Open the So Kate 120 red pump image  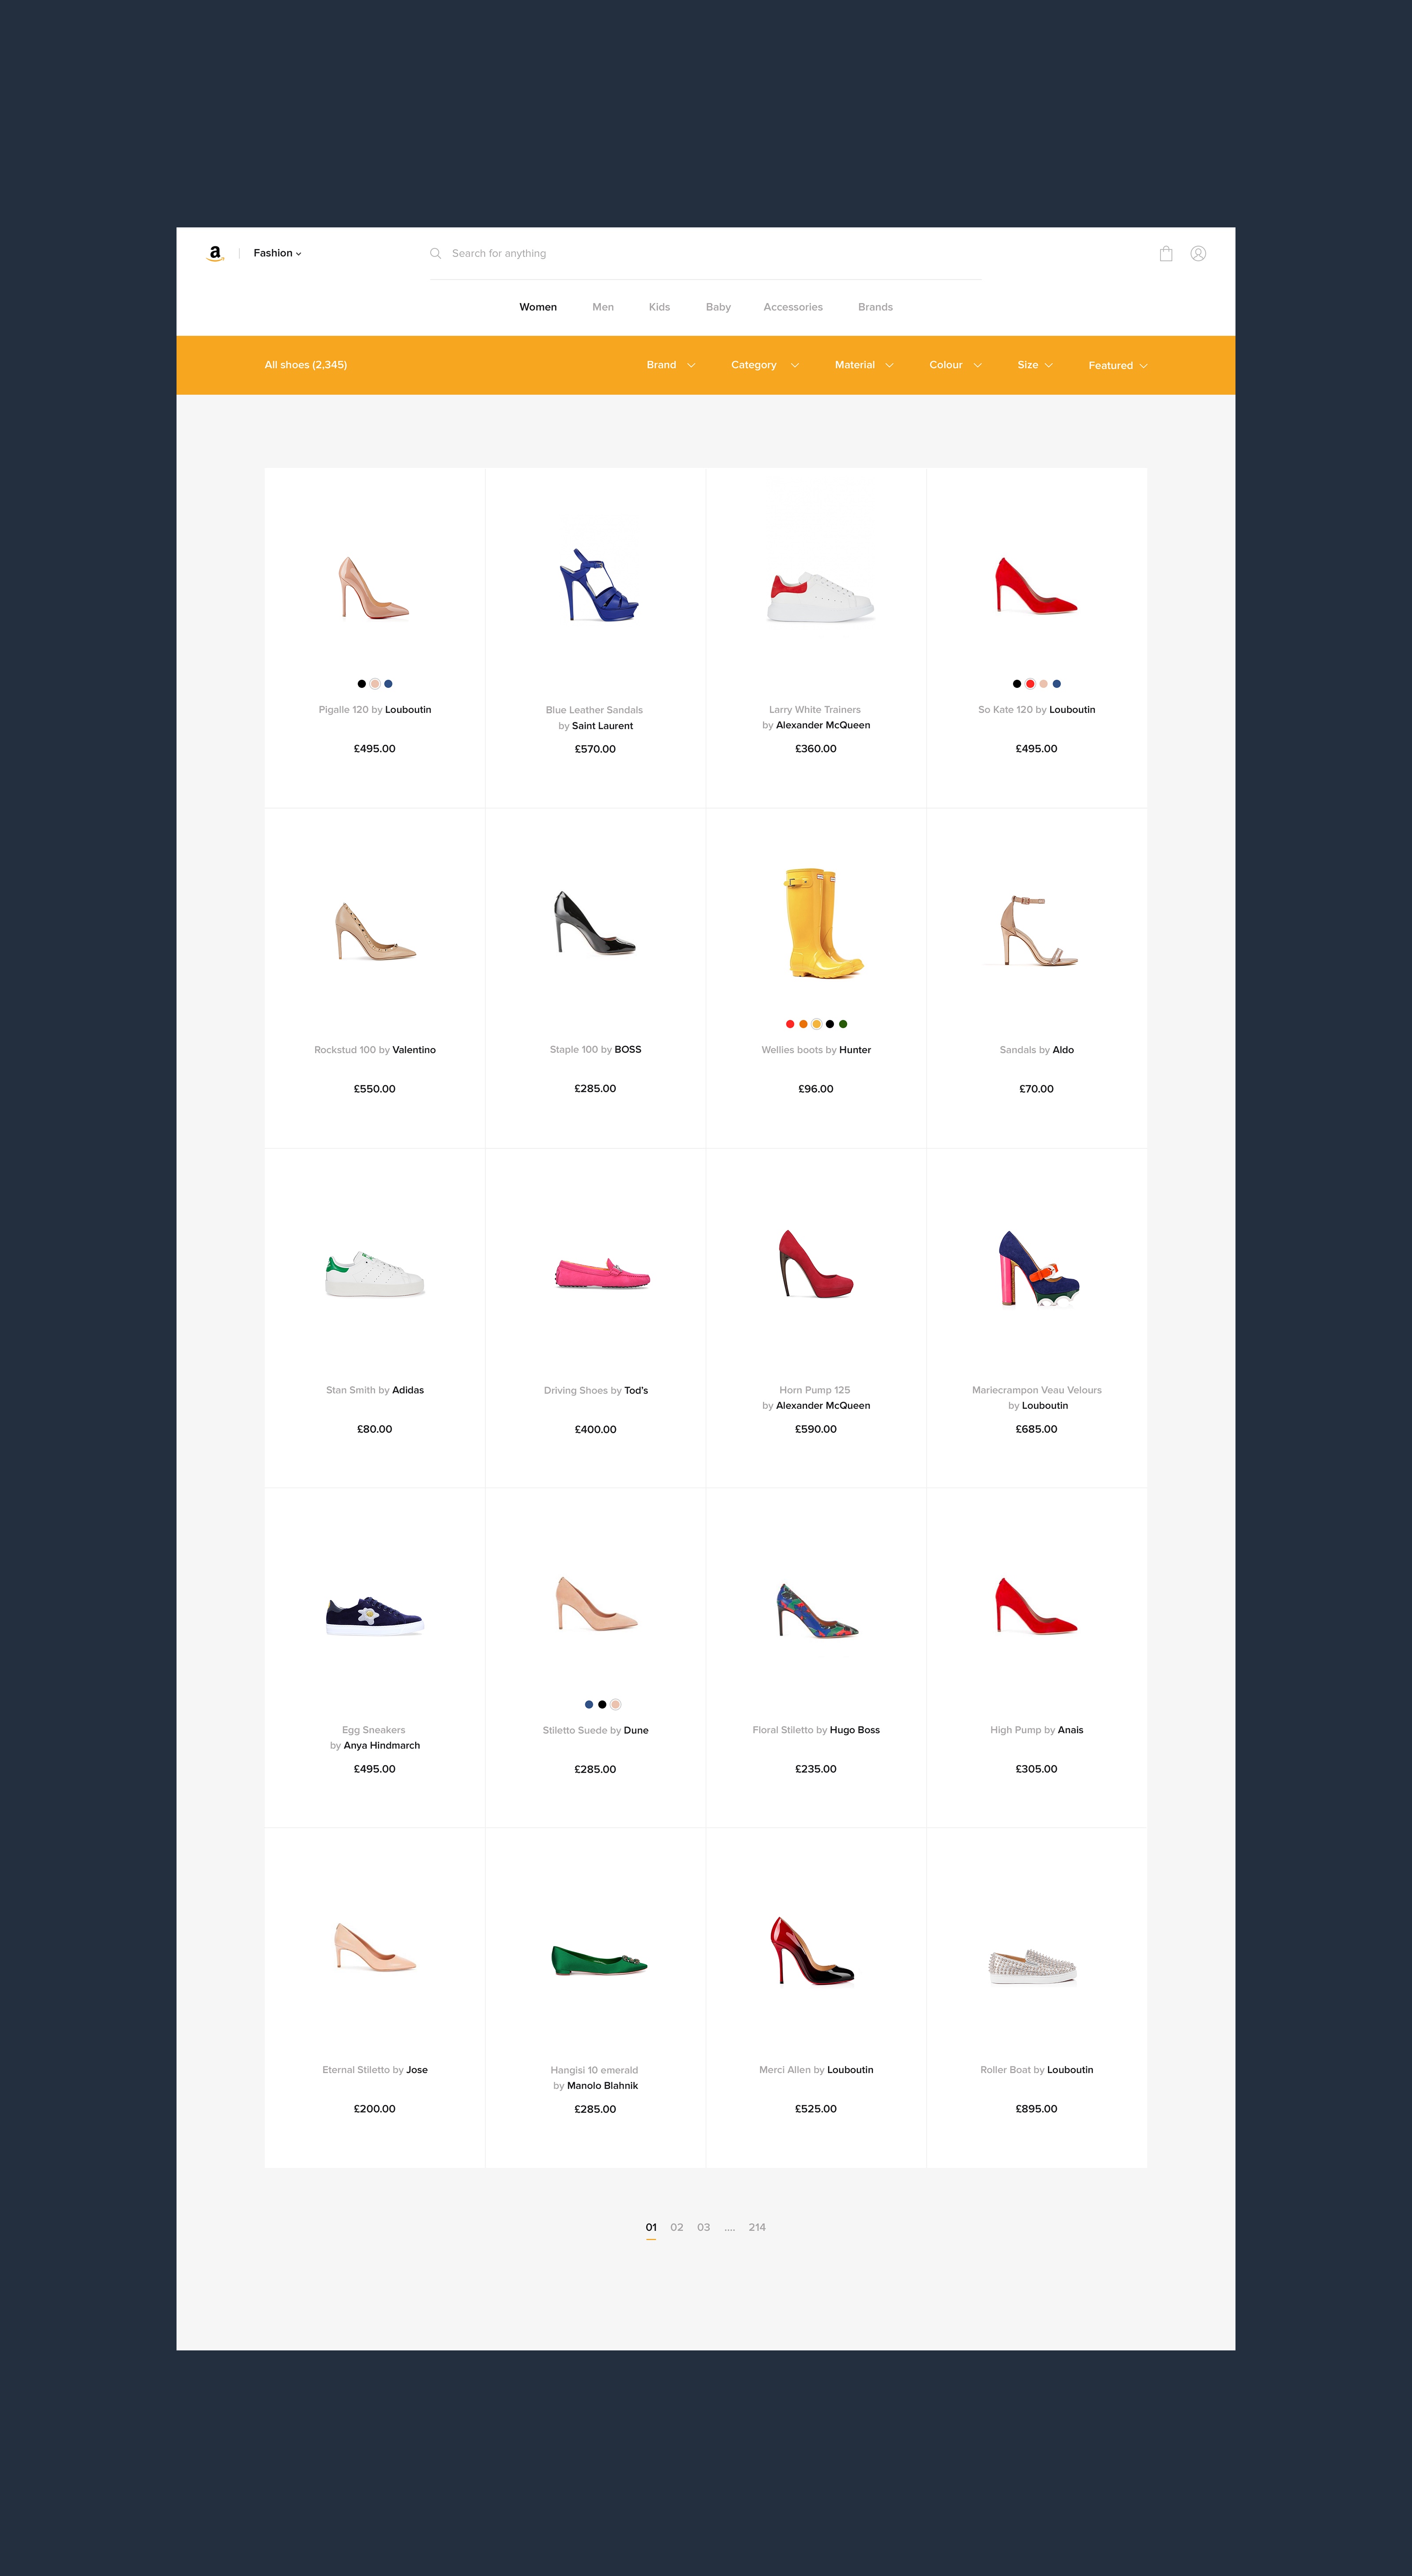pos(1035,586)
